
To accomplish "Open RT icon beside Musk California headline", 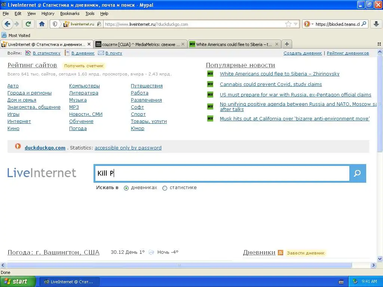I will pyautogui.click(x=210, y=118).
